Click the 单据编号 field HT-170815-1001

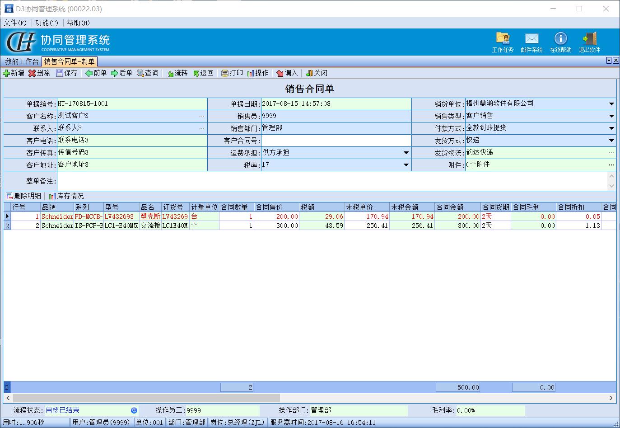pyautogui.click(x=132, y=103)
